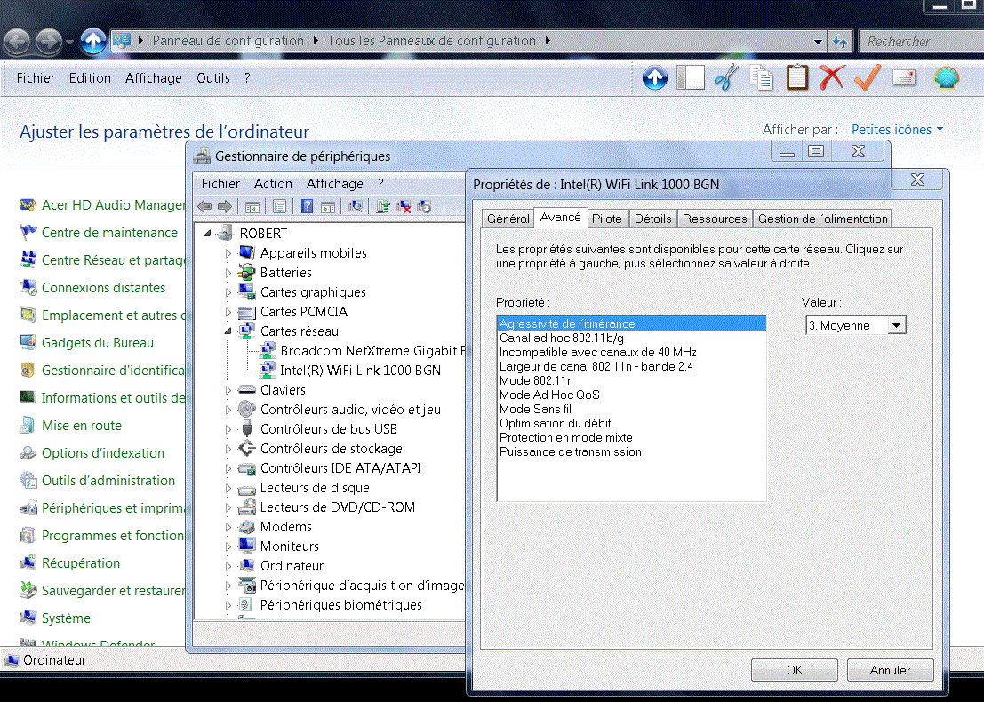Click the red X Delete icon
This screenshot has height=702, width=984.
[831, 78]
